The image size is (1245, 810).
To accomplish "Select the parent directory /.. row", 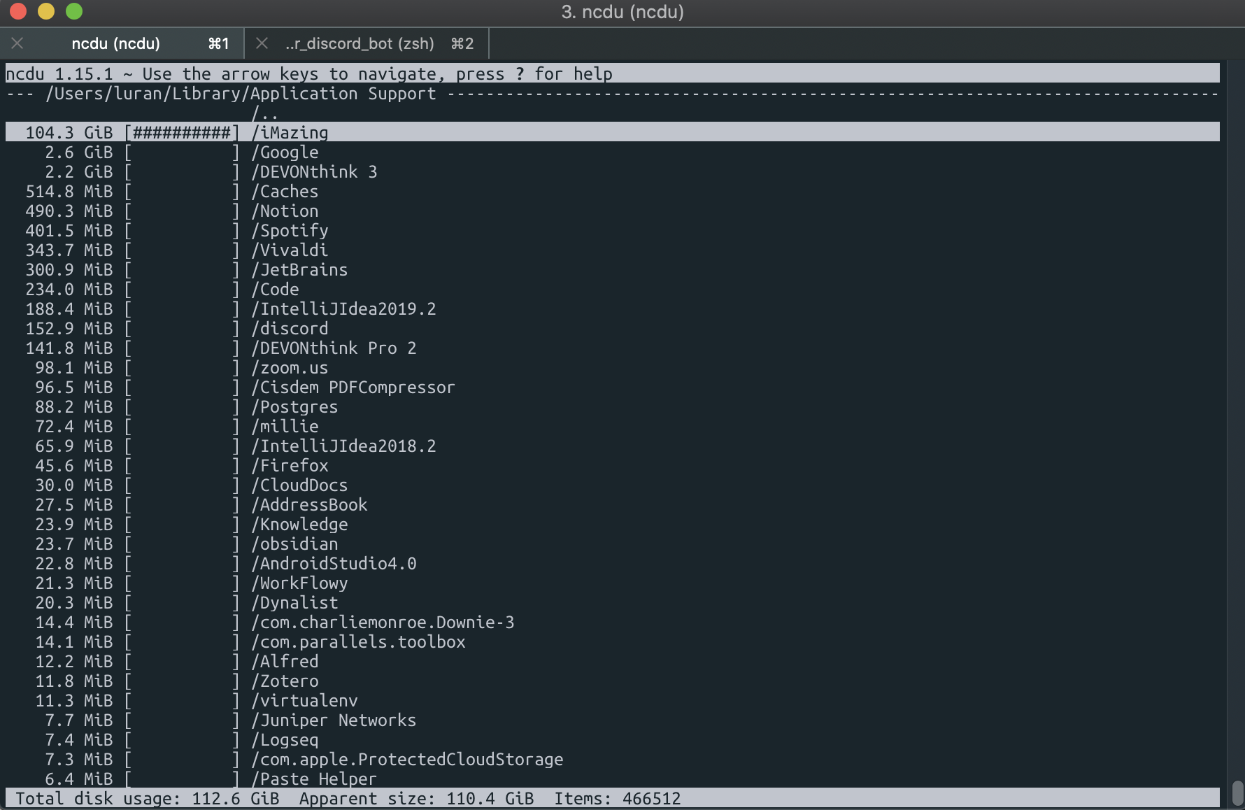I will coord(613,113).
